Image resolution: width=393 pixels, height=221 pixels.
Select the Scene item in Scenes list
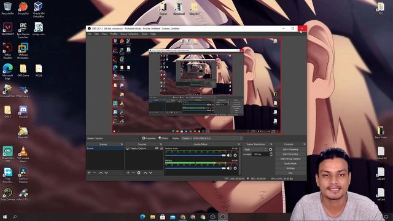point(105,149)
